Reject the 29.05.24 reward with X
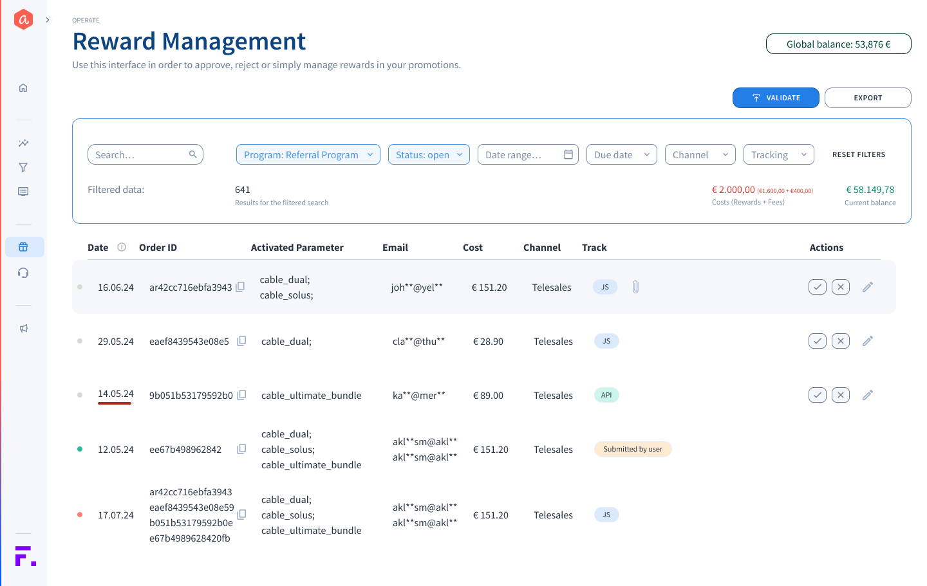 (x=840, y=341)
